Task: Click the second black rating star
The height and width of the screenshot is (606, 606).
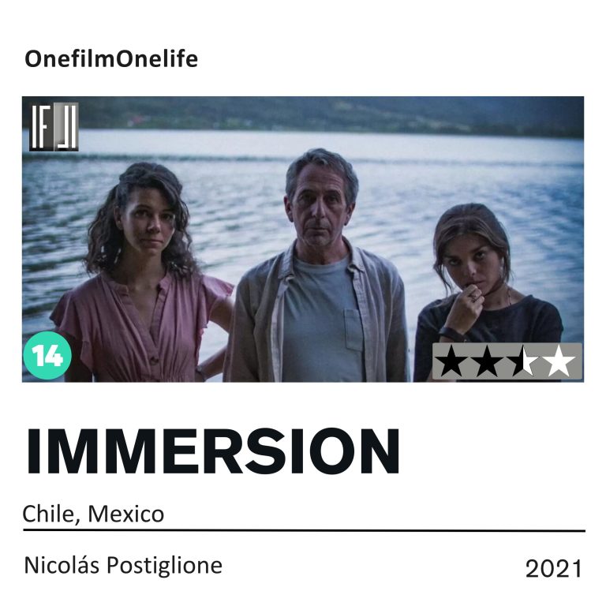Action: coord(487,361)
